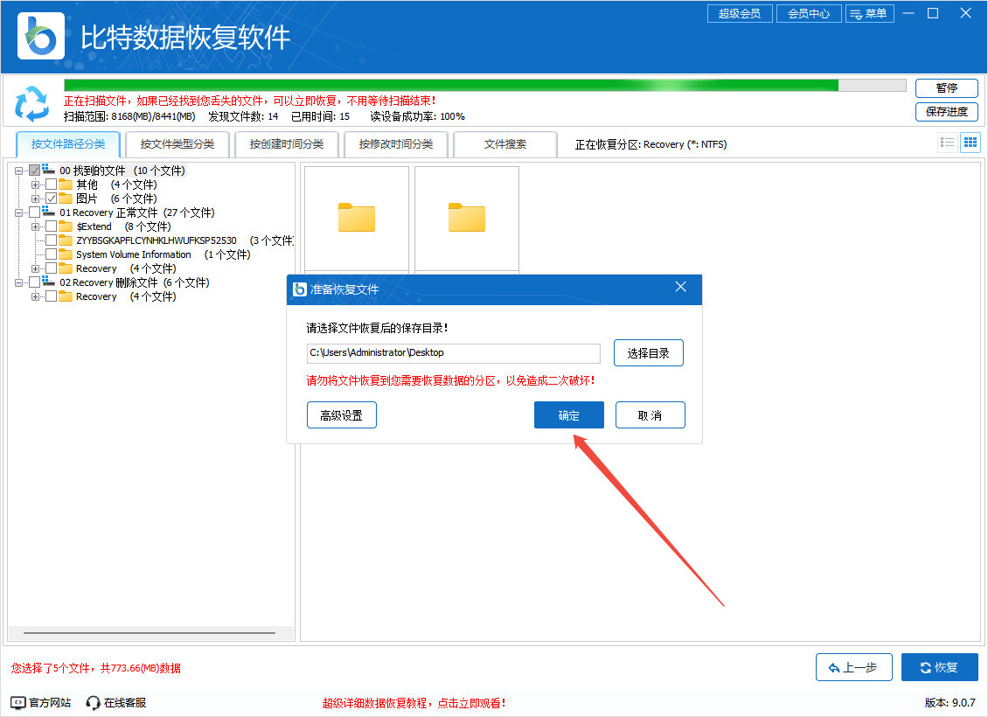Screen dimensions: 988x717
Task: Collapse the 02 Recovery 删除文件 node
Action: [19, 282]
